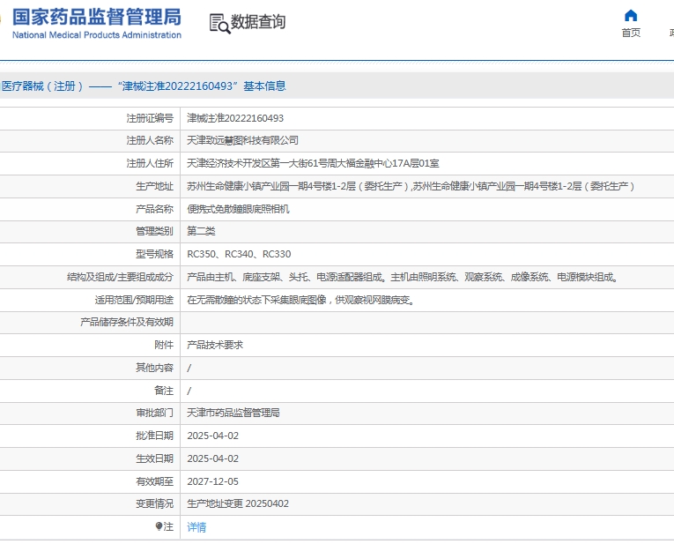Select approval date 2025-04-02 in 批准日期 row

point(213,436)
